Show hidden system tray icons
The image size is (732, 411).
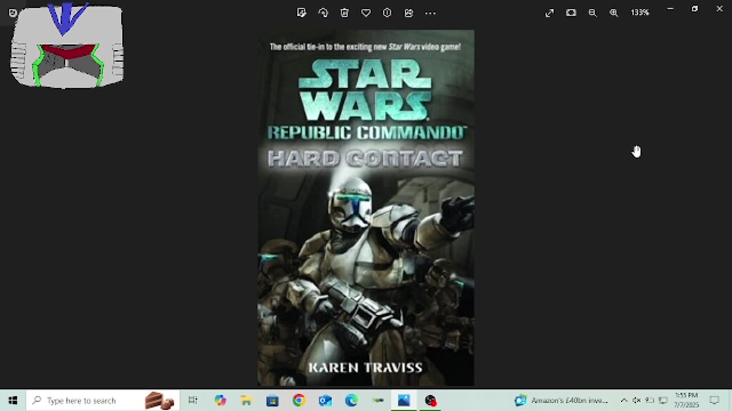pos(624,401)
